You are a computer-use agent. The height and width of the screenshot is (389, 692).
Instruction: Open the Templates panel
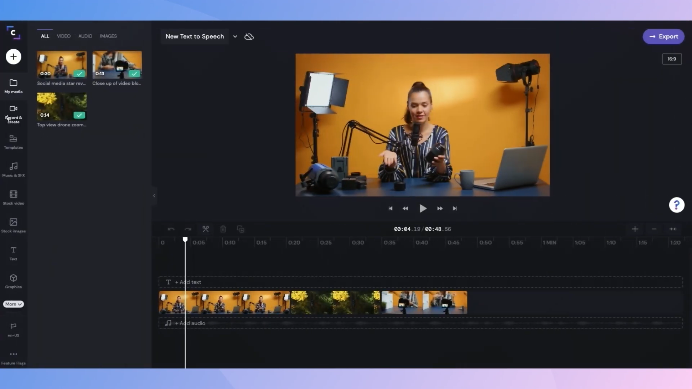[13, 141]
